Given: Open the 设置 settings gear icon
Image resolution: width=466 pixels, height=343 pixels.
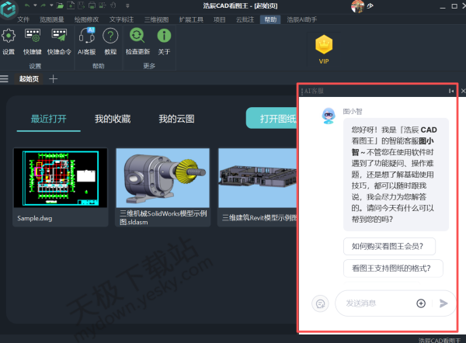Looking at the screenshot, I should (x=9, y=36).
